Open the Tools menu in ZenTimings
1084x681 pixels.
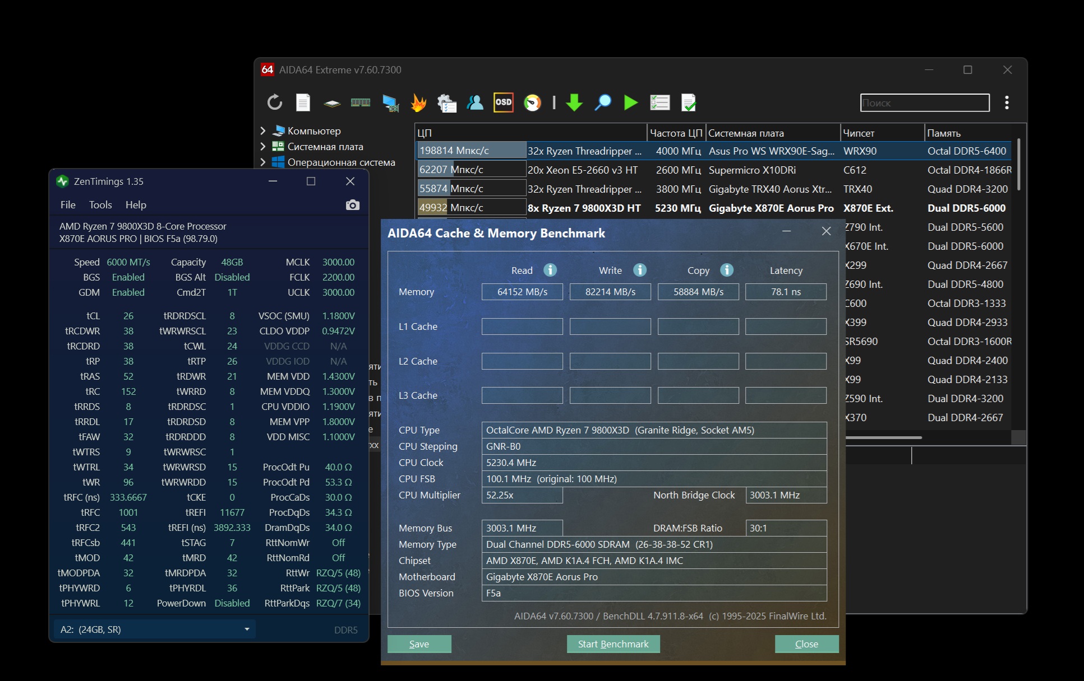click(x=100, y=205)
